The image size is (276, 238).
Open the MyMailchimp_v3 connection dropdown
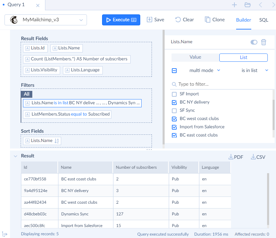click(x=81, y=20)
